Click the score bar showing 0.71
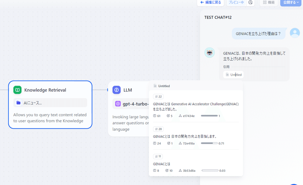This screenshot has width=303, height=185. coord(209,143)
